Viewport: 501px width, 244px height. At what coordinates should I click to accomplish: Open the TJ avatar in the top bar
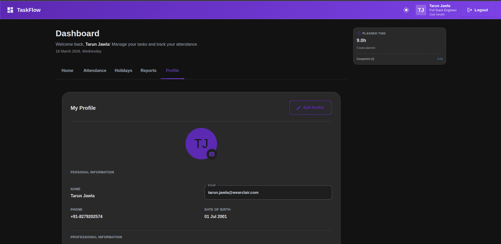420,10
